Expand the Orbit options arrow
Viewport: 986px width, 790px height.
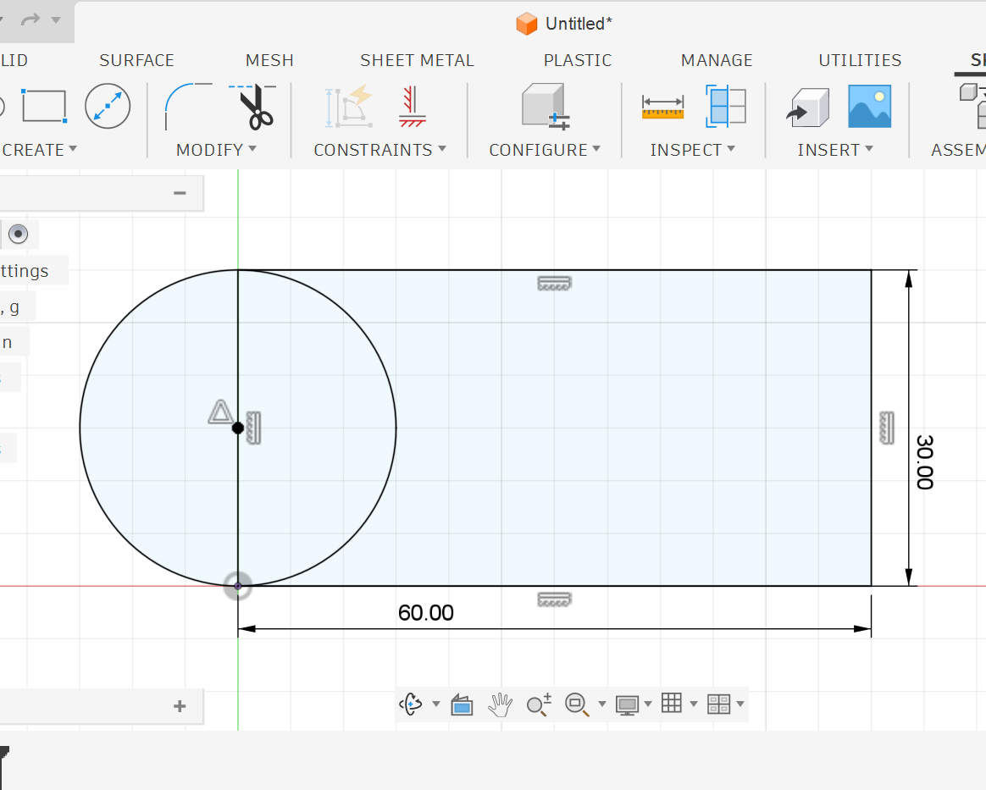(x=435, y=704)
